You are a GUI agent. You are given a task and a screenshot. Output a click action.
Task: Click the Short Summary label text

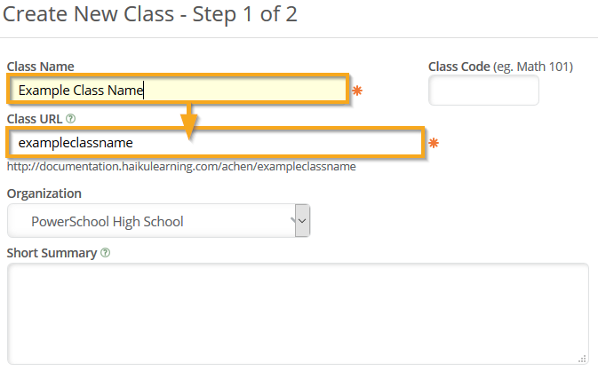click(52, 253)
